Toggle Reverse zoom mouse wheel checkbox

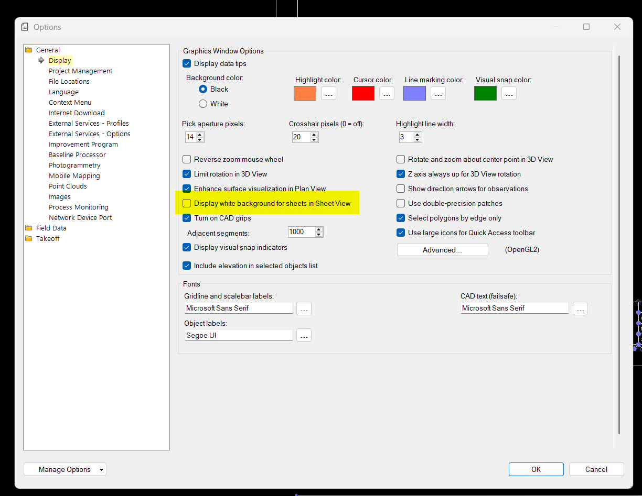pyautogui.click(x=187, y=160)
